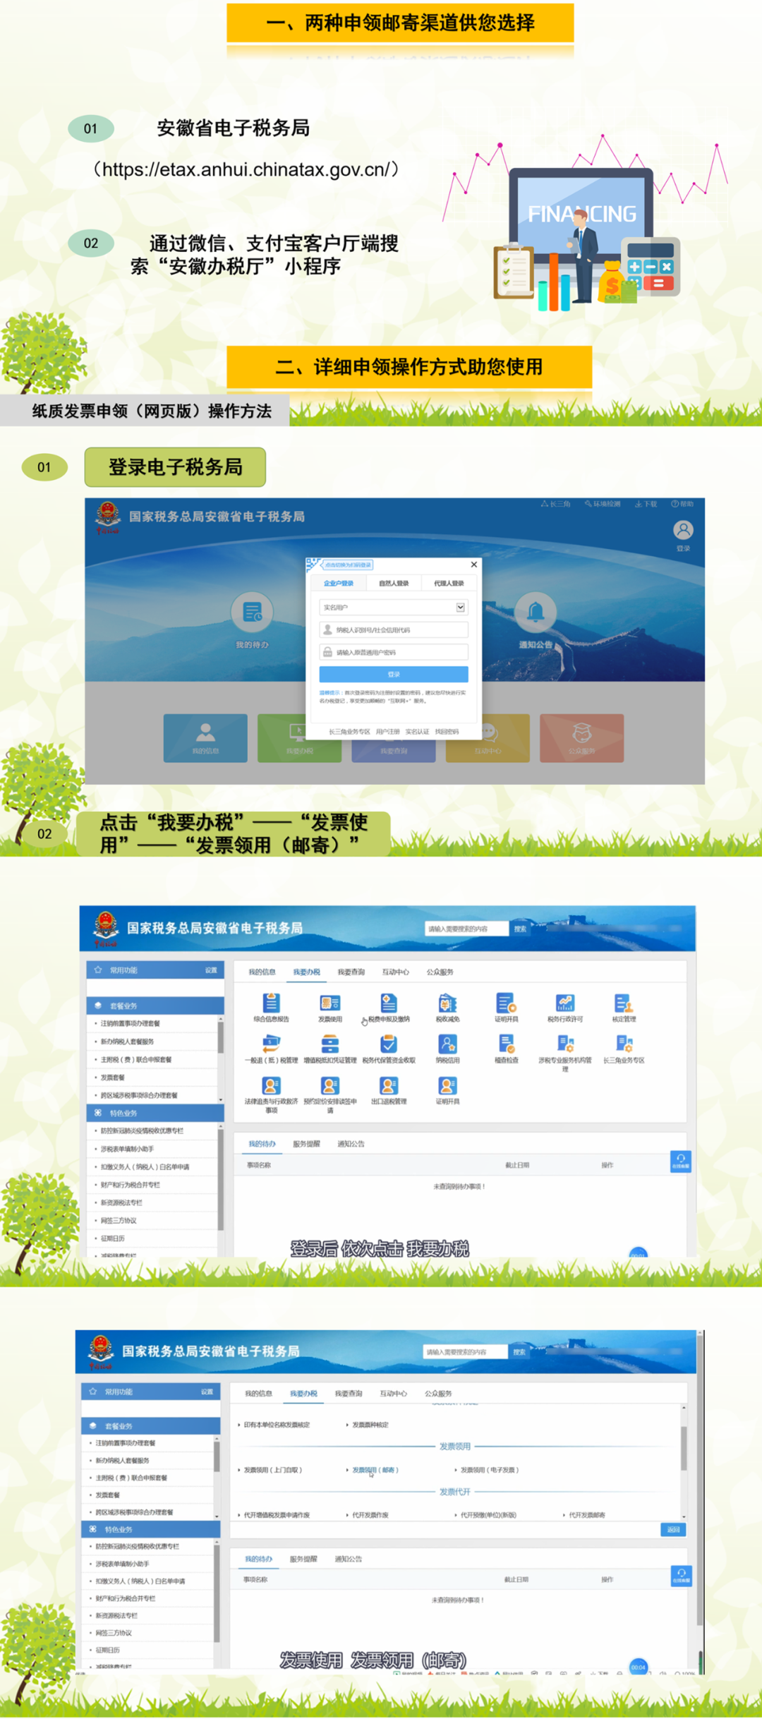The height and width of the screenshot is (1719, 762).
Task: Open 服务提醒 tab in the icon-grid screenshot
Action: tap(306, 1144)
